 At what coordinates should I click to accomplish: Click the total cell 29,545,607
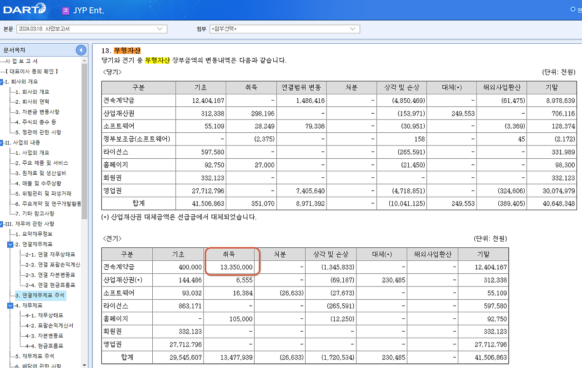point(185,358)
